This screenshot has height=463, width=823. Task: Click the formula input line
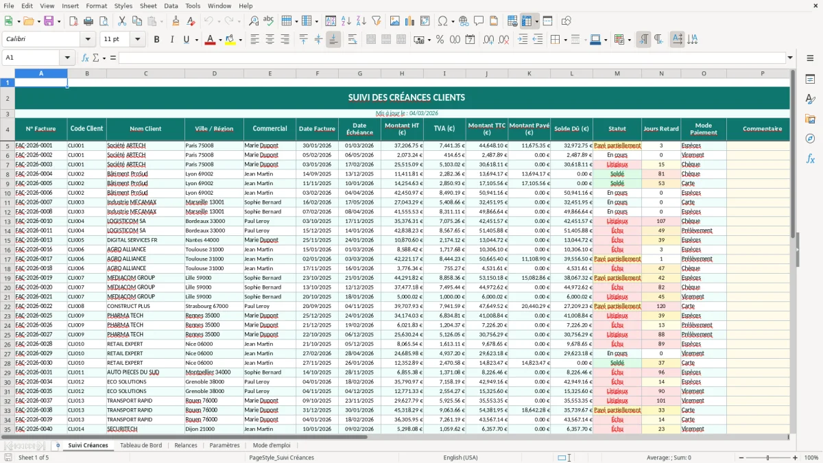tap(451, 58)
